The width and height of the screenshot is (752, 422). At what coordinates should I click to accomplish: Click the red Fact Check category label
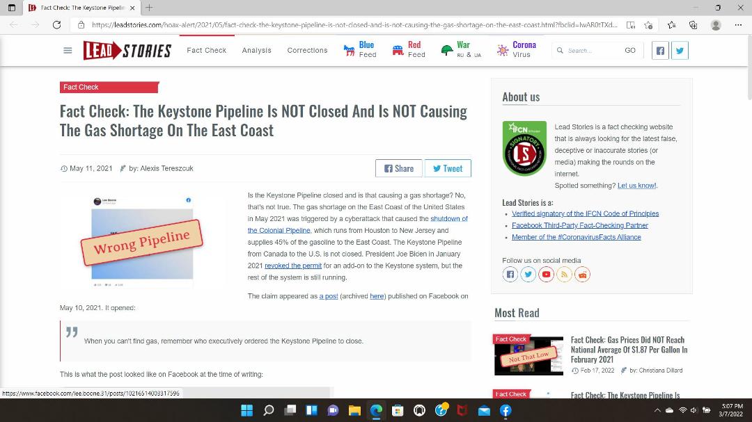(109, 87)
